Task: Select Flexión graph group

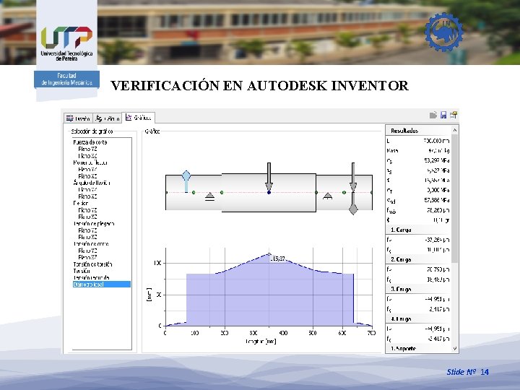Action: point(81,203)
